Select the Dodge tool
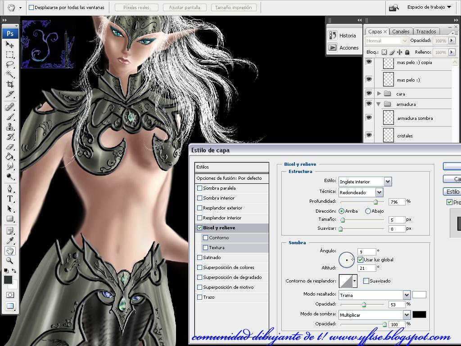461x346 pixels. (x=10, y=177)
